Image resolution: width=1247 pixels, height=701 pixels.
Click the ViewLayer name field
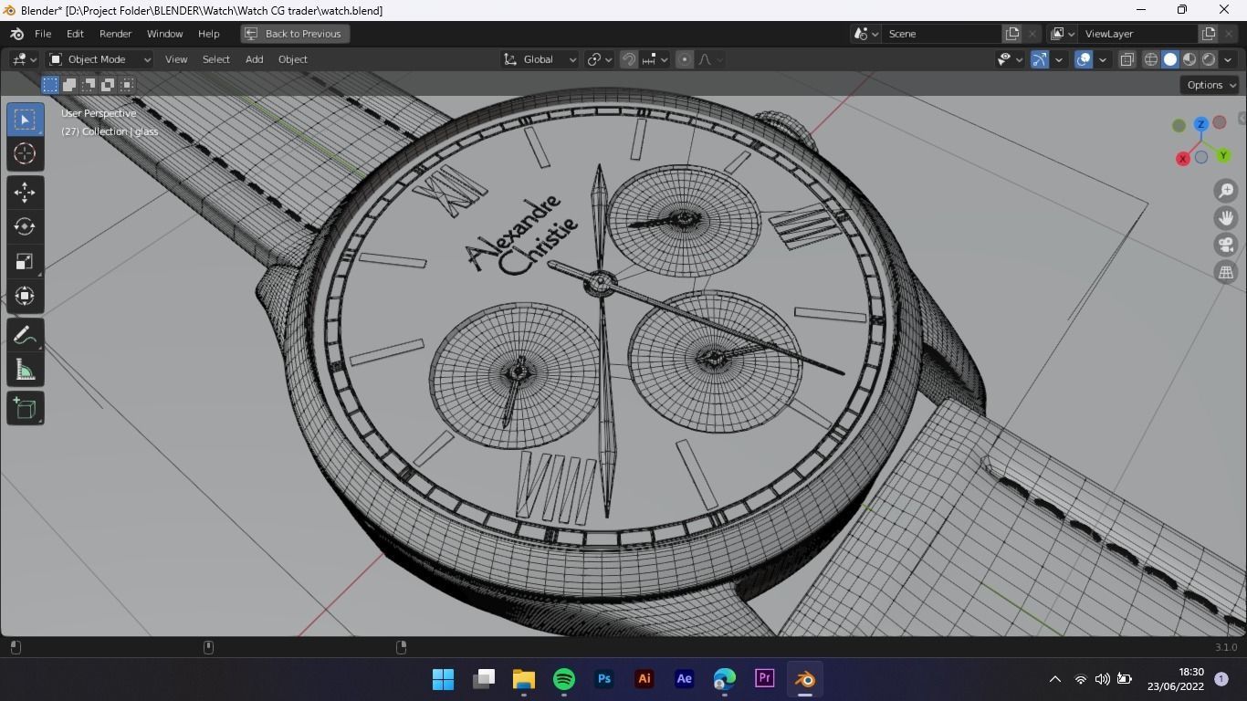(x=1138, y=34)
